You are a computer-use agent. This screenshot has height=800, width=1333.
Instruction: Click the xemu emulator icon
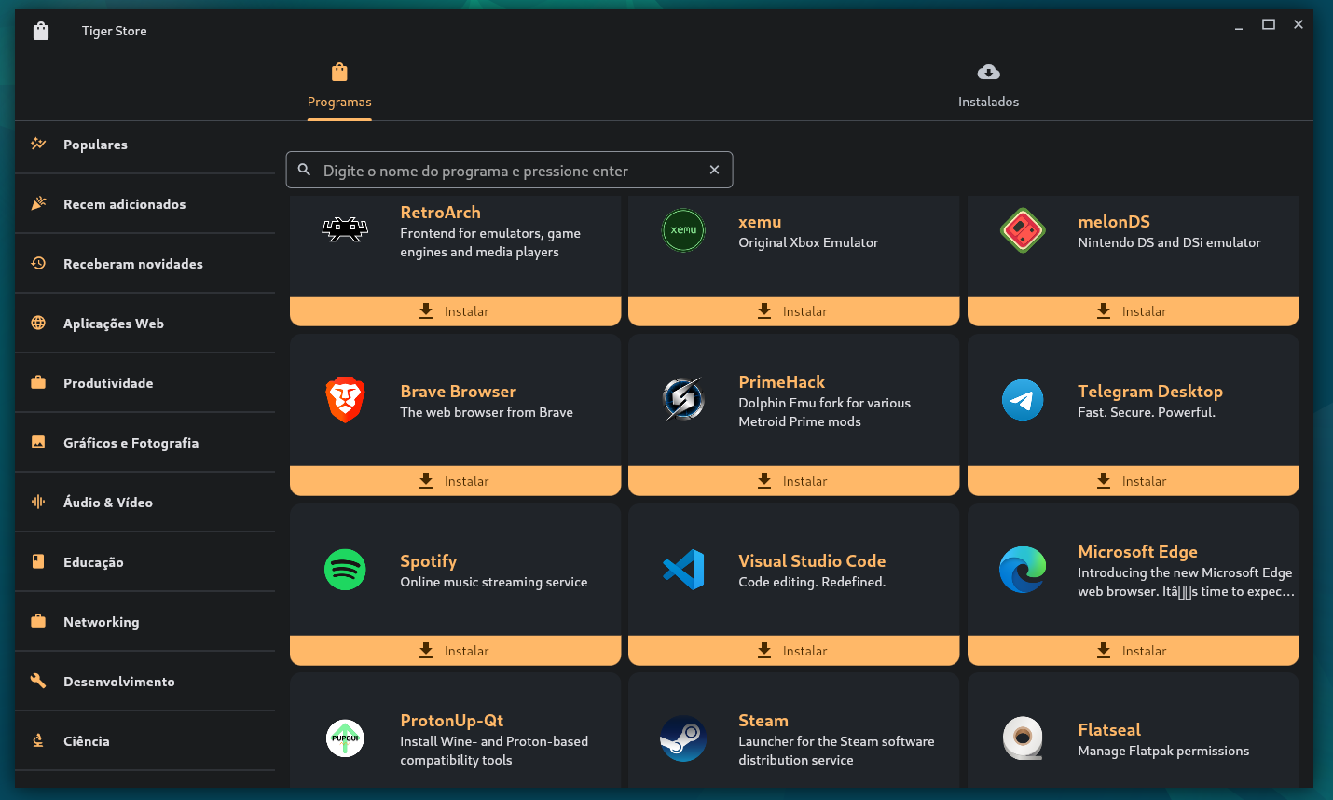click(683, 230)
